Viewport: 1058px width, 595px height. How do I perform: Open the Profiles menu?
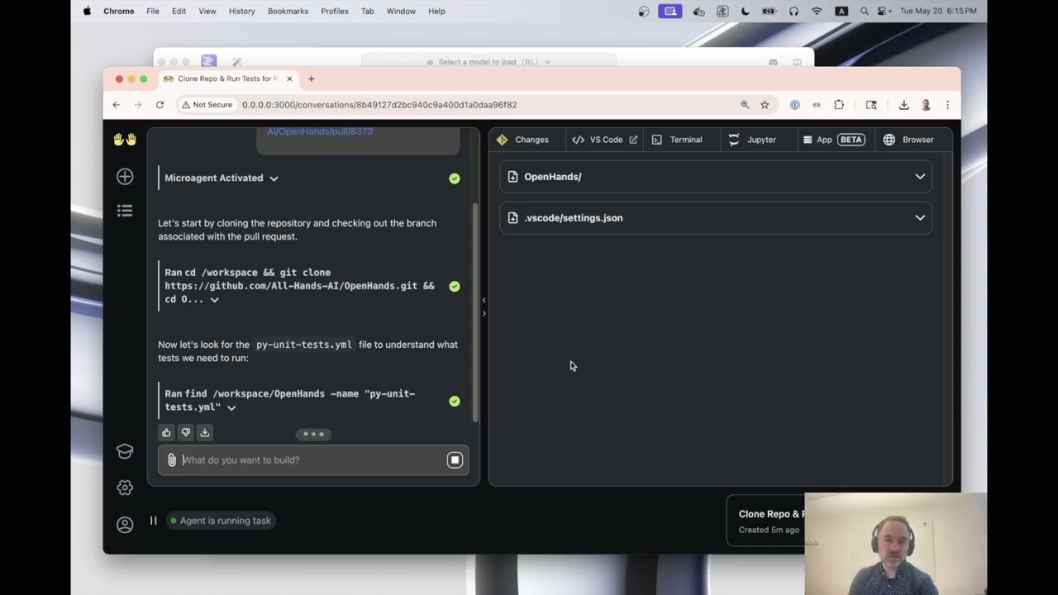[x=335, y=11]
